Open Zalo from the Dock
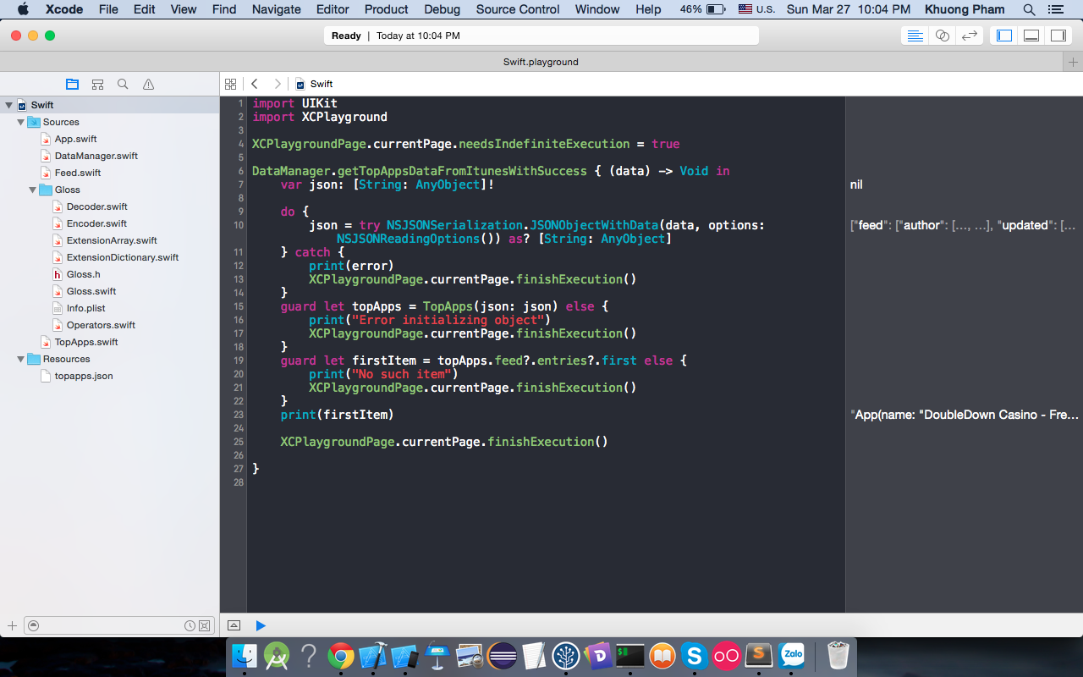This screenshot has width=1083, height=677. (792, 656)
